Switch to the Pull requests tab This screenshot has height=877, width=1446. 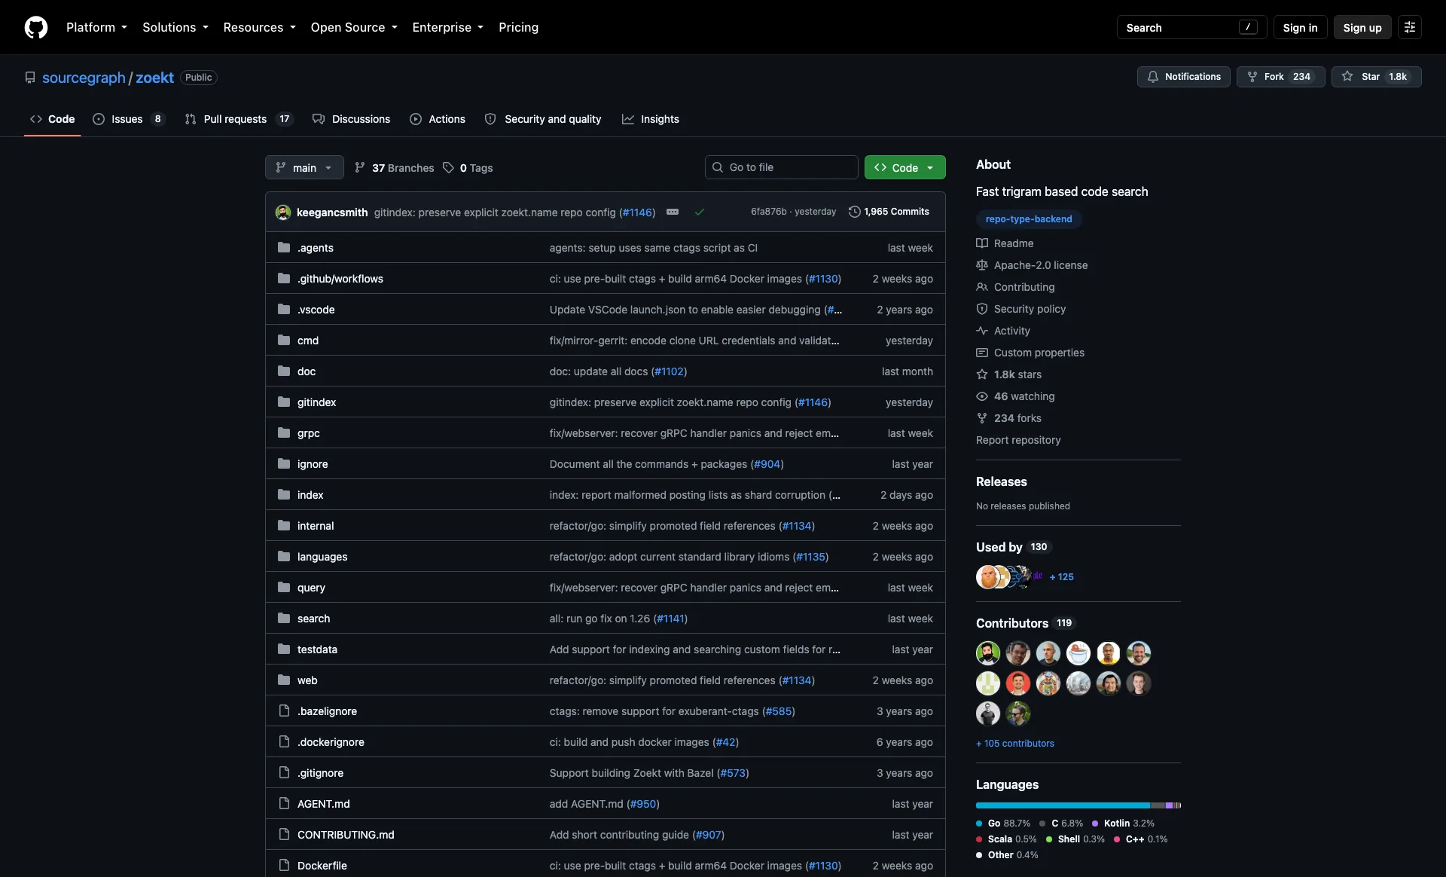239,119
